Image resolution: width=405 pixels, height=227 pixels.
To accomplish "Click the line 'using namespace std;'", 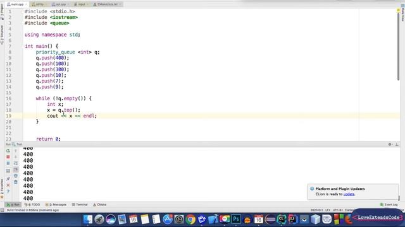I will tap(53, 35).
